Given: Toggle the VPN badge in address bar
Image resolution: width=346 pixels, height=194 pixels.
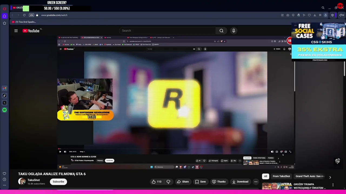Looking at the screenshot, I should (x=31, y=15).
